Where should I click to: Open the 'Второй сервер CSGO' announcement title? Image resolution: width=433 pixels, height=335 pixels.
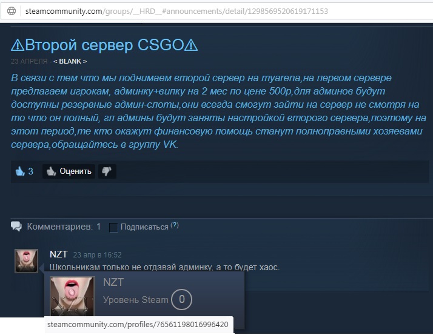[104, 45]
